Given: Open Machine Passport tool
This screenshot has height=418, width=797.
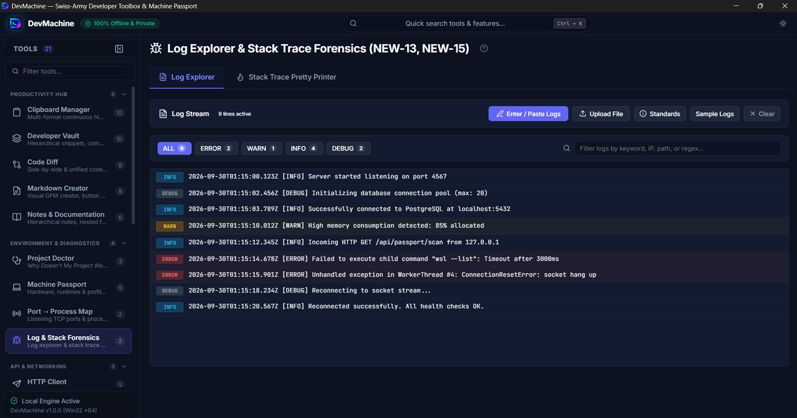Looking at the screenshot, I should [68, 288].
